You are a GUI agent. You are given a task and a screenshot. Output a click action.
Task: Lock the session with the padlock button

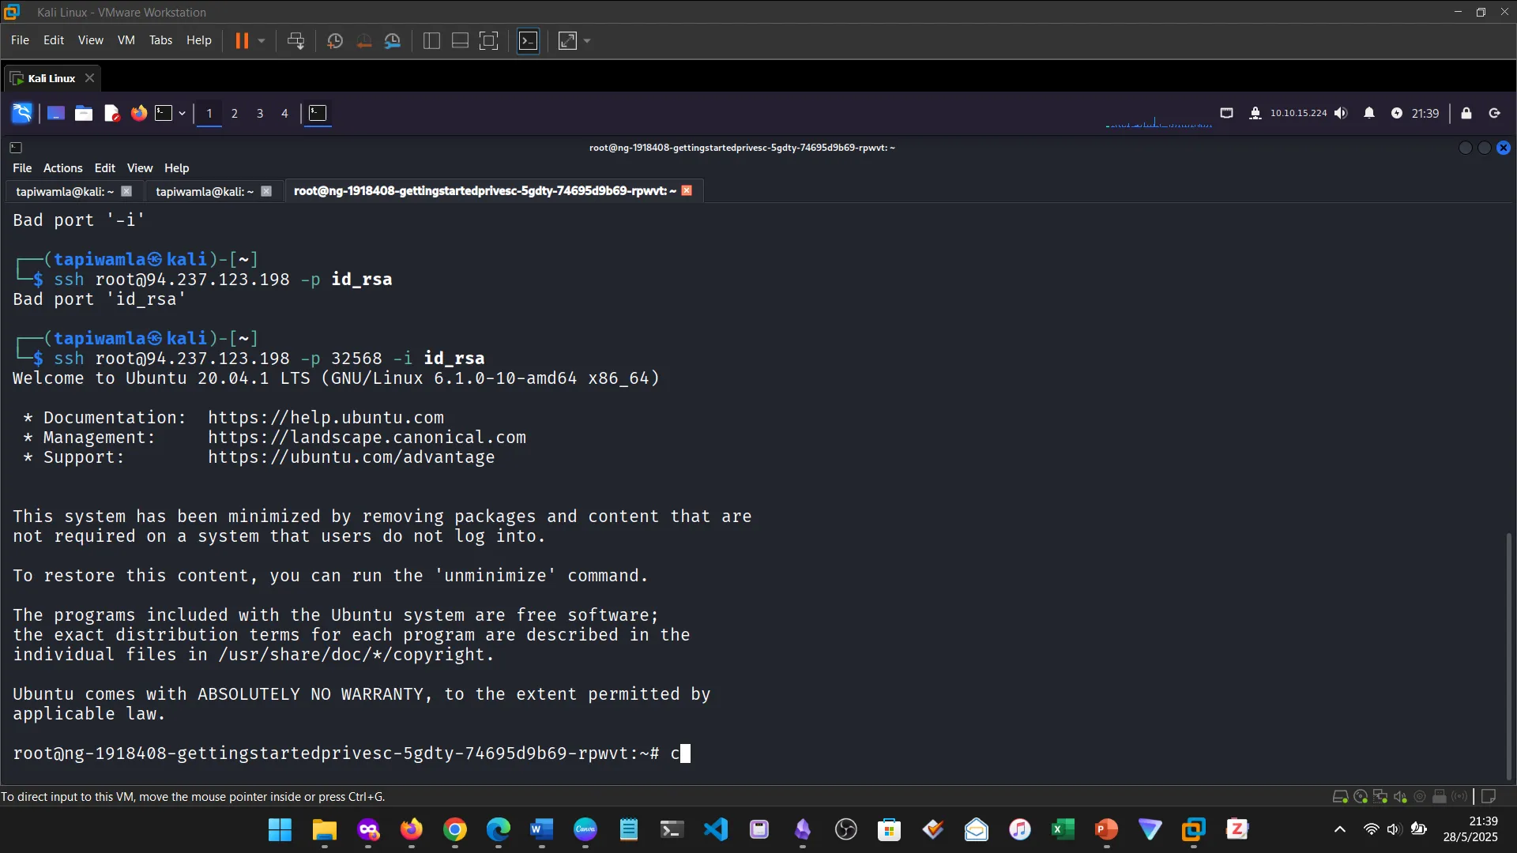point(1466,113)
